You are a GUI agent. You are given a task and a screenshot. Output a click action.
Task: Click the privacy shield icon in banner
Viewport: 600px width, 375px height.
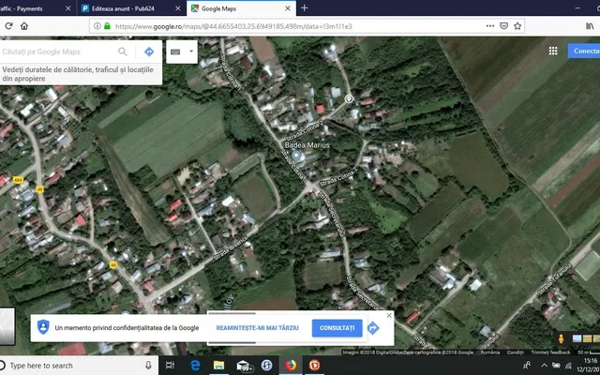point(43,327)
